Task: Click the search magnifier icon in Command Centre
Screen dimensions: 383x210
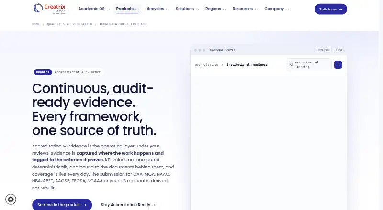Action: (291, 65)
